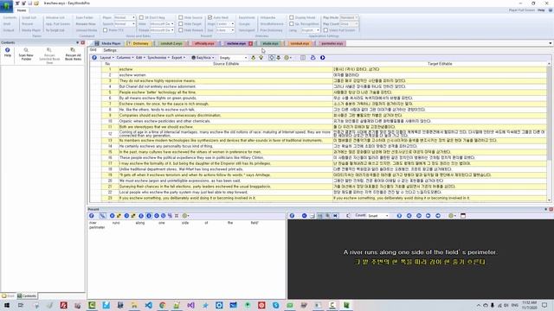Click word 'perimeter' in Present word panel

pyautogui.click(x=97, y=227)
